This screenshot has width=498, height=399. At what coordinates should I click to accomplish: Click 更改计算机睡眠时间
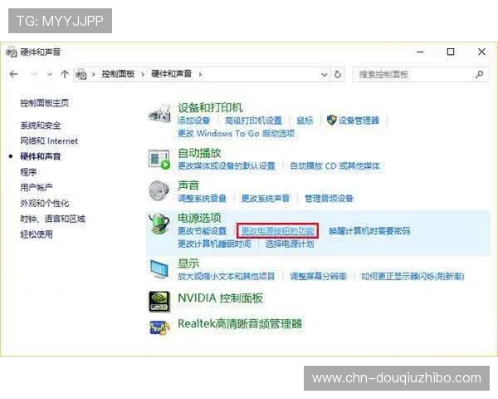click(x=214, y=244)
